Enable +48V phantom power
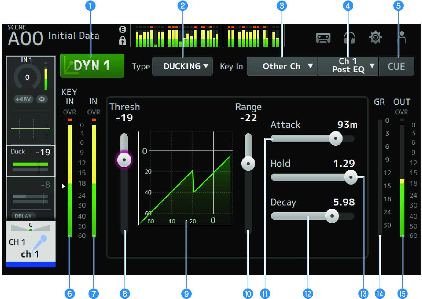422x299 pixels. click(23, 99)
